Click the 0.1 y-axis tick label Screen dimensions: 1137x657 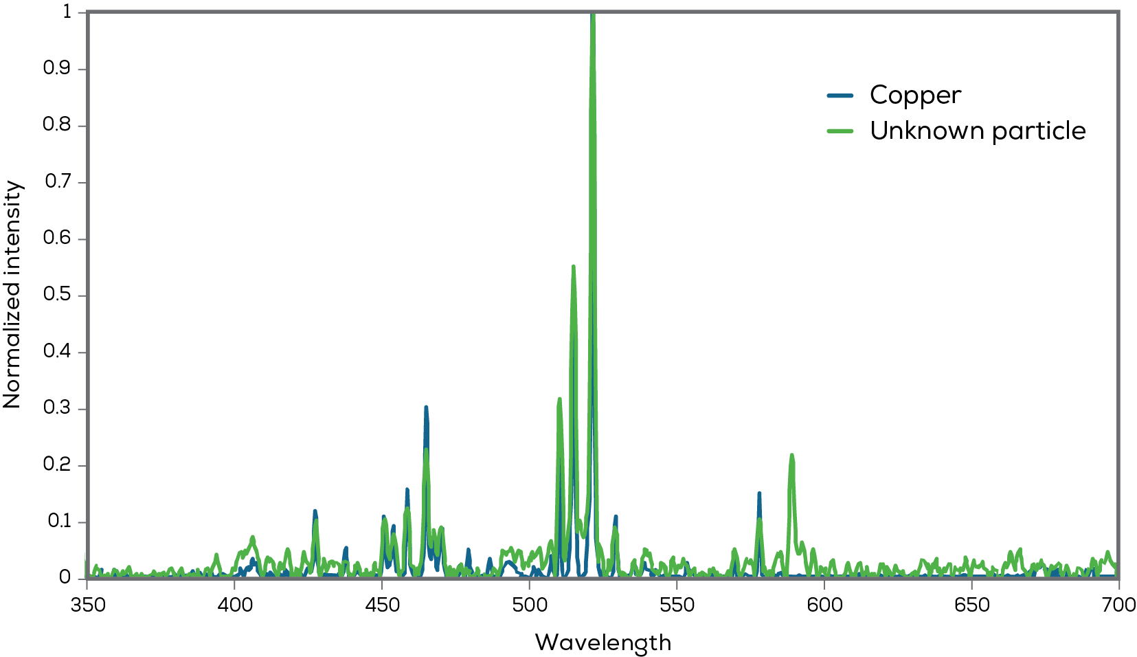tap(59, 521)
